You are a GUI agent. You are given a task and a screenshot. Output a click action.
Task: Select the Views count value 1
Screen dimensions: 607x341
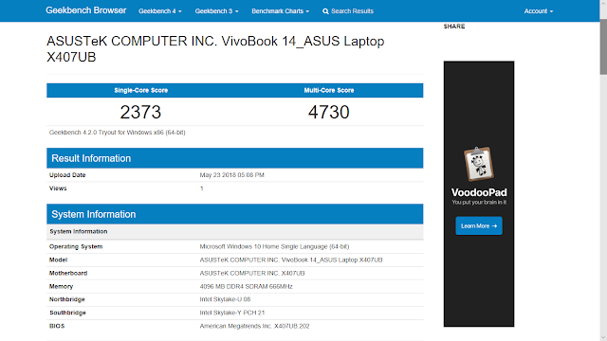[x=202, y=188]
